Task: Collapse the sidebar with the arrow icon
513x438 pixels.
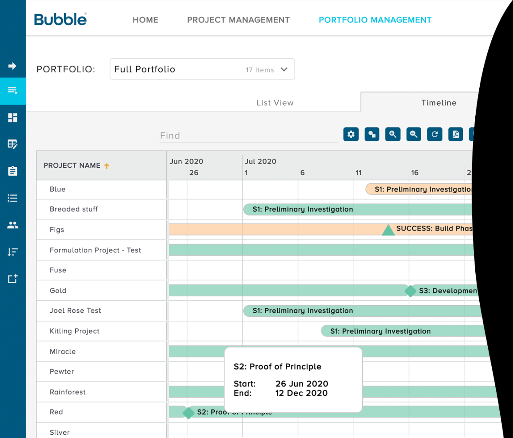Action: coord(13,66)
